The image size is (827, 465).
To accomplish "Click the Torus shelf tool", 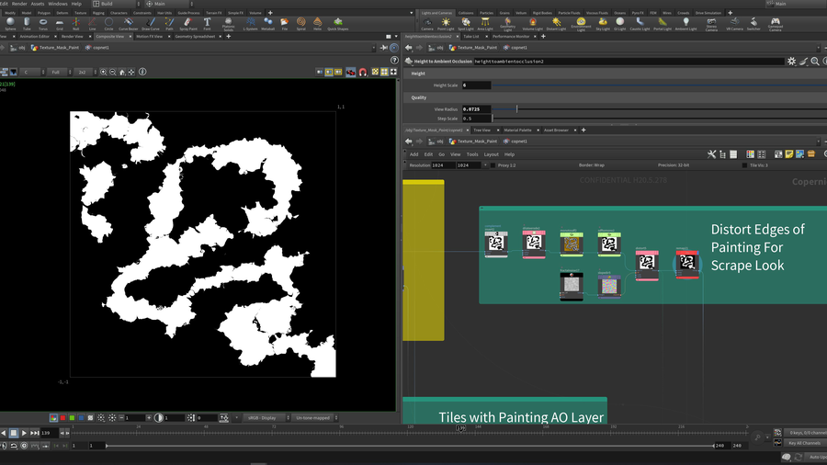I will (x=43, y=23).
